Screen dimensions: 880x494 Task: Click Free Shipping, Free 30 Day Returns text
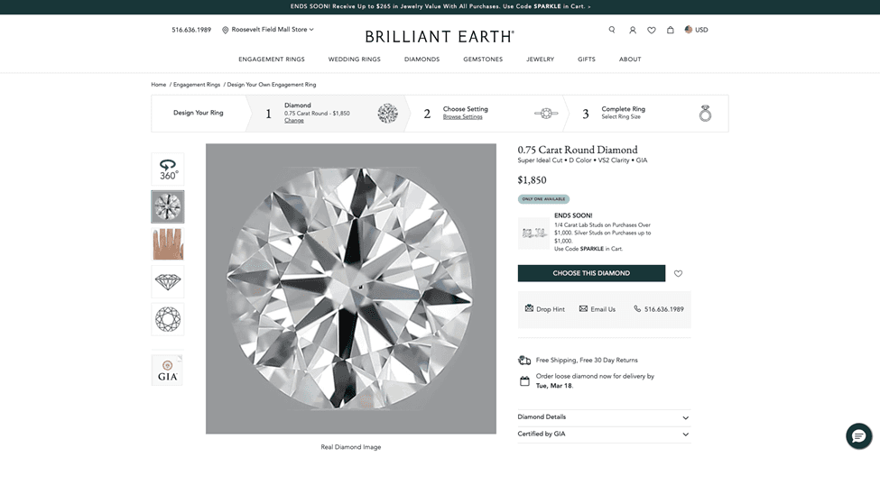click(x=587, y=360)
